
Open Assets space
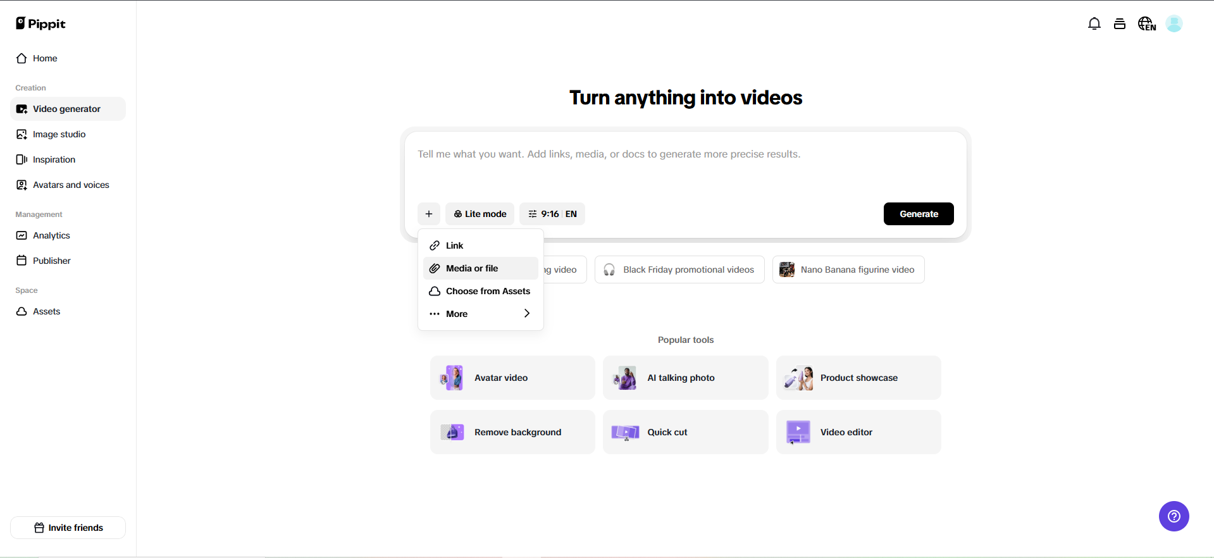68,311
